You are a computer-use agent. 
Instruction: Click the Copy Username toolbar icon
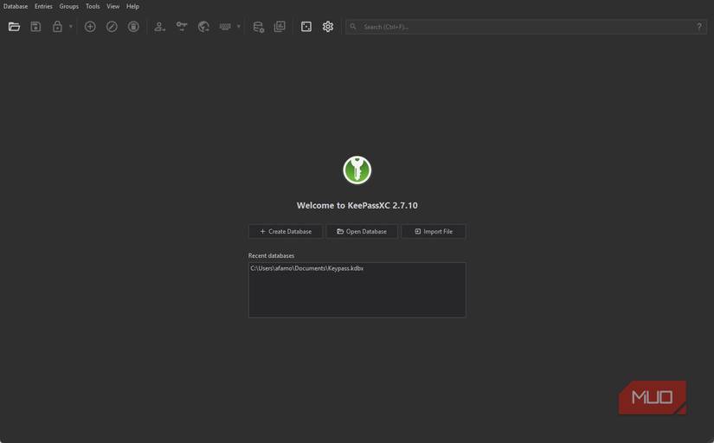(x=160, y=27)
